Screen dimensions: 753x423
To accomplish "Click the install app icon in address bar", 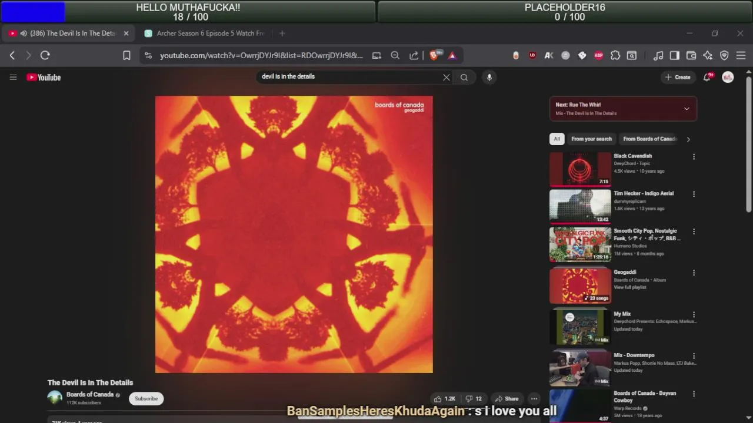I will [x=376, y=55].
